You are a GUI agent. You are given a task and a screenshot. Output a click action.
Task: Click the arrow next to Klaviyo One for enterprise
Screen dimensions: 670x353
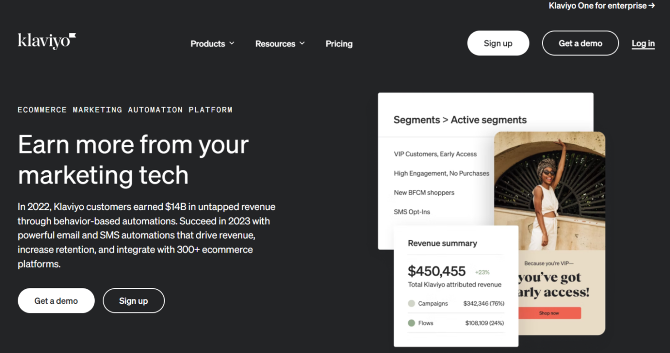(x=651, y=6)
